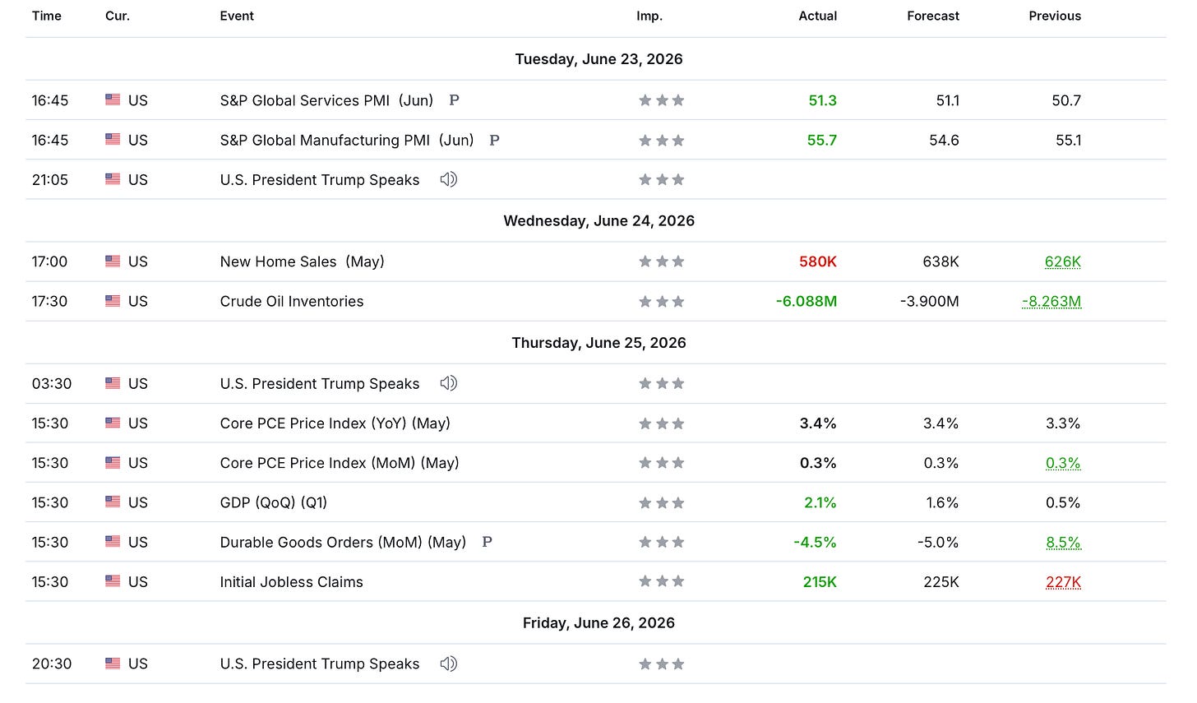Click preliminary P icon beside Durable Goods Orders
This screenshot has width=1197, height=703.
[487, 542]
